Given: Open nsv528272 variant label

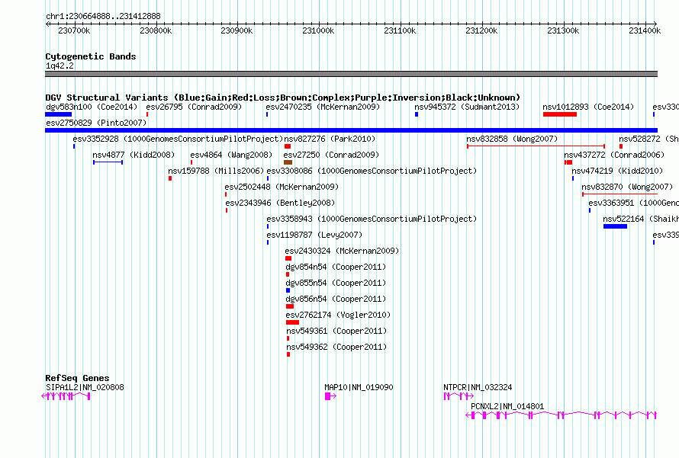Looking at the screenshot, I should pos(648,139).
